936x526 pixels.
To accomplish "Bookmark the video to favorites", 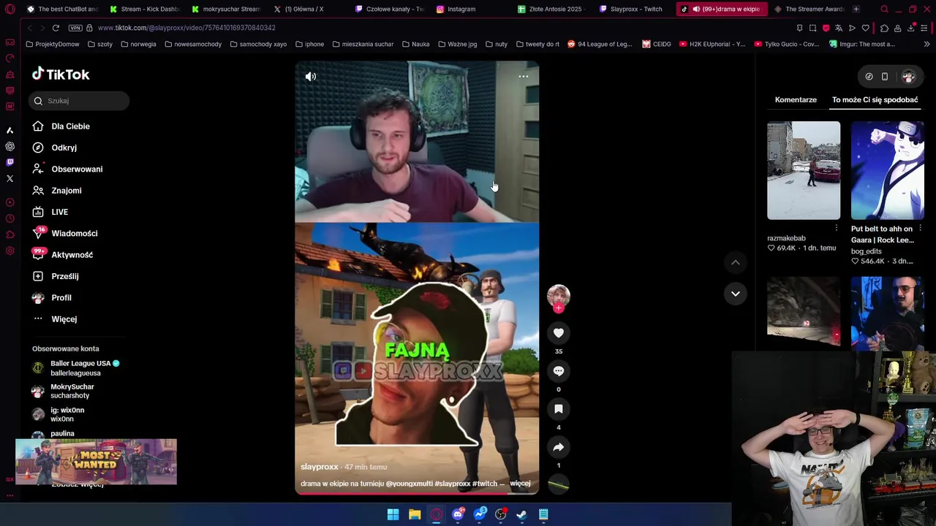I will click(x=559, y=409).
